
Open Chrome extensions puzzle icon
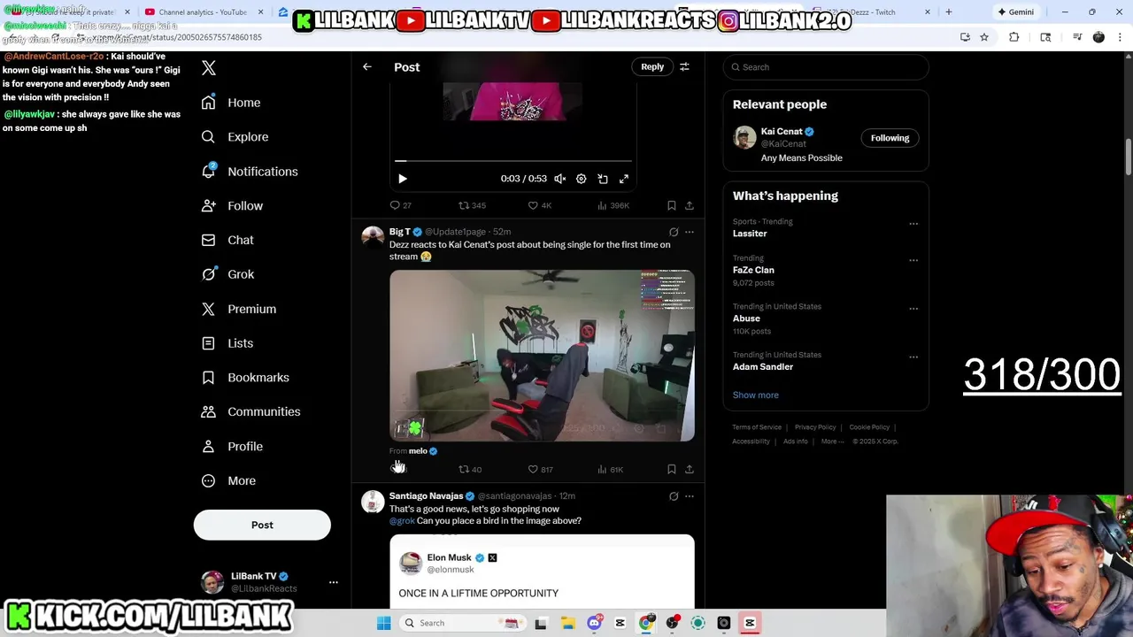click(x=1014, y=37)
